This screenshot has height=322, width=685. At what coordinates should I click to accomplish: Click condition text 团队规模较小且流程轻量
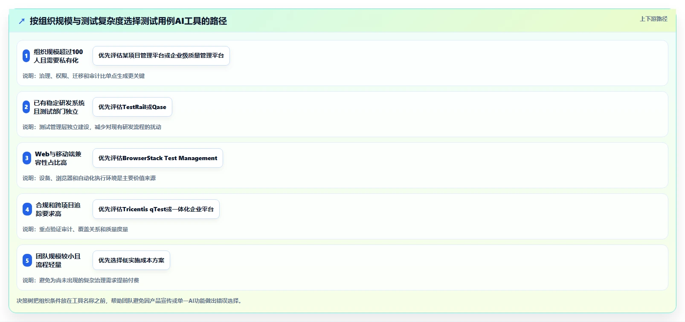58,260
